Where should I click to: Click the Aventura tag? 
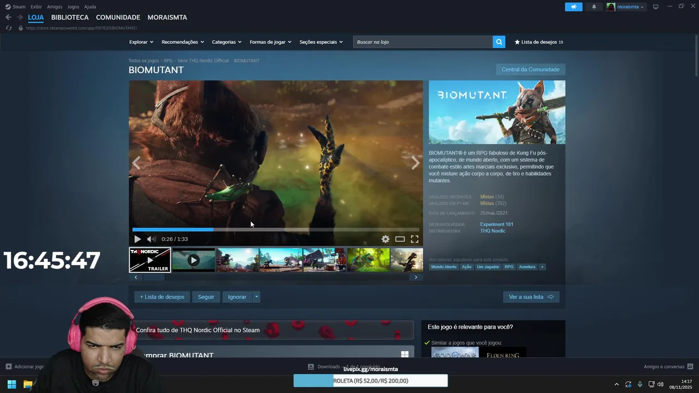click(x=527, y=267)
